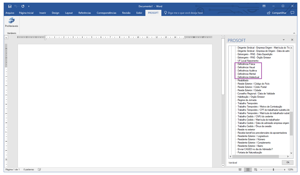Select 'Deficiência Auditiva' variable
300x175 pixels.
tap(247, 70)
